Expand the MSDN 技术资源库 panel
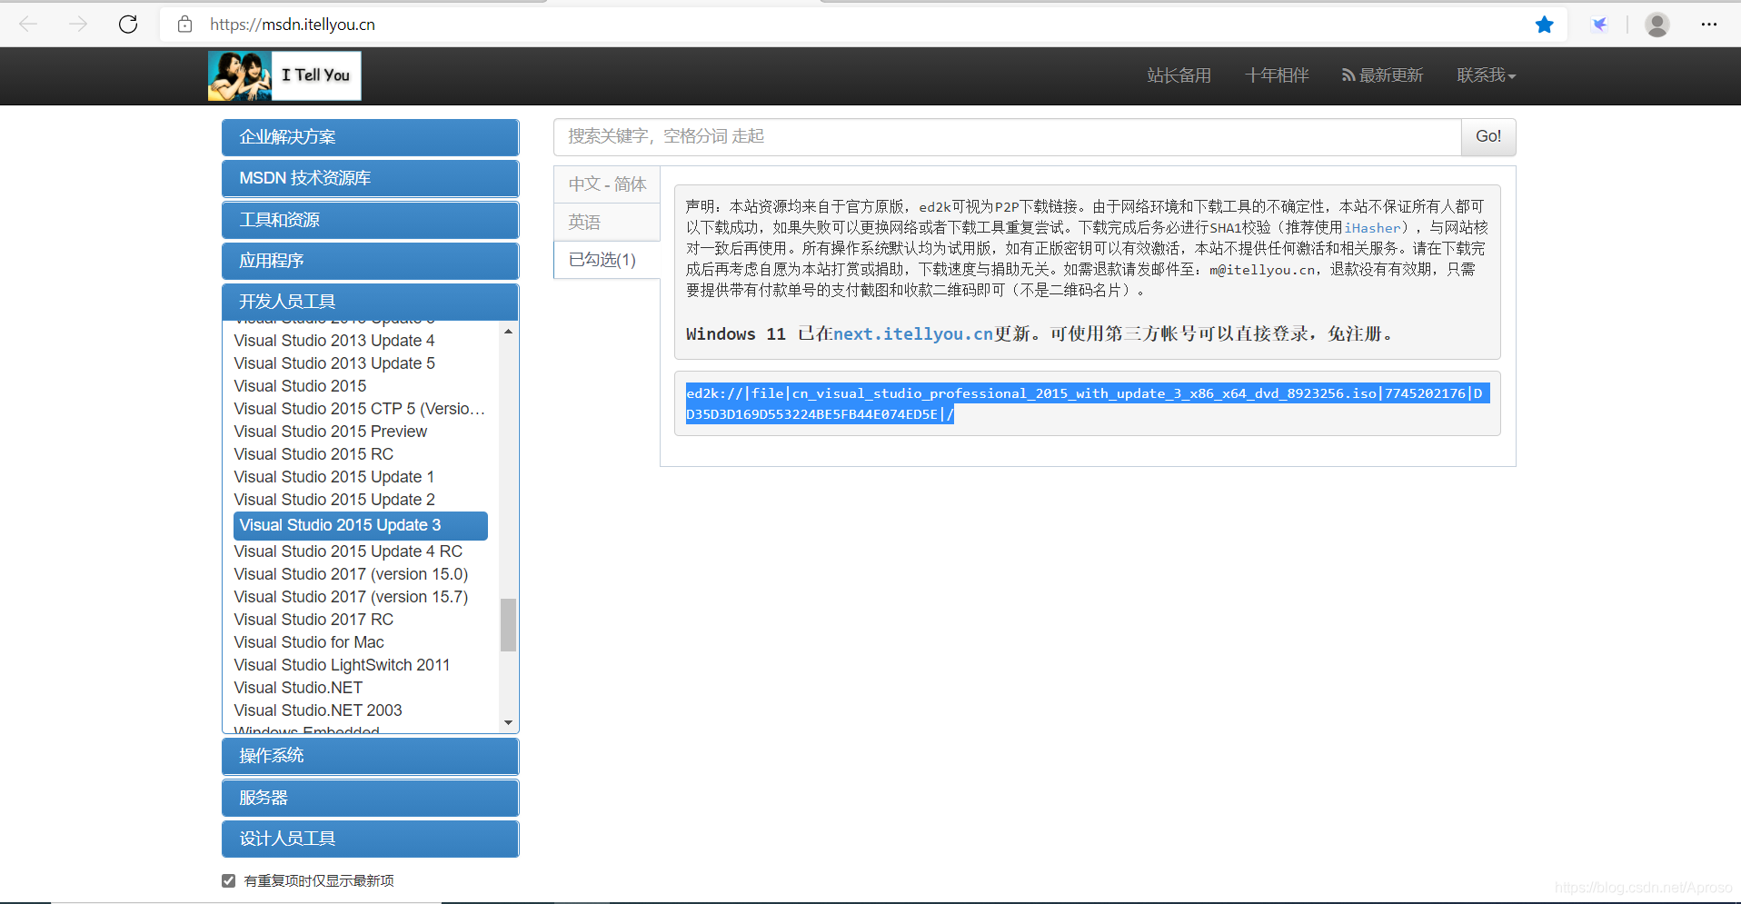 (371, 178)
